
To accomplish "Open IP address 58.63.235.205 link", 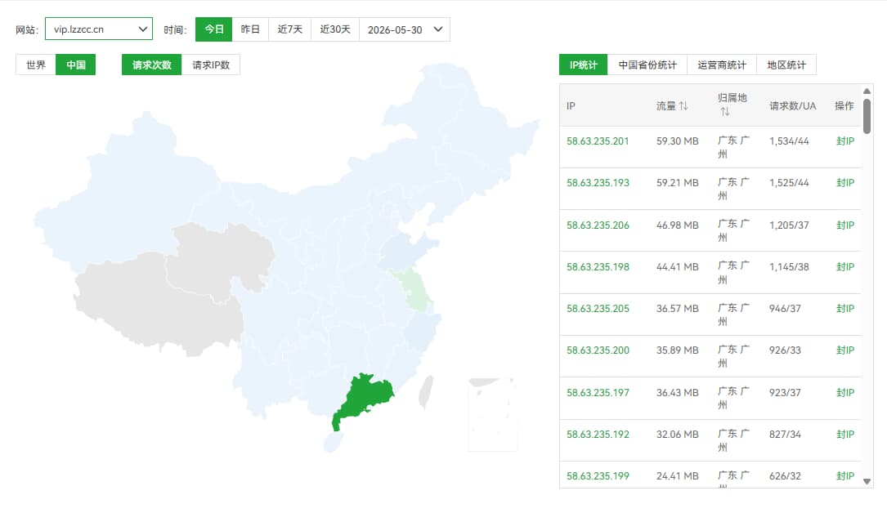I will click(x=598, y=309).
